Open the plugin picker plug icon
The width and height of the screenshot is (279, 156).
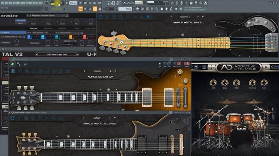(166, 9)
